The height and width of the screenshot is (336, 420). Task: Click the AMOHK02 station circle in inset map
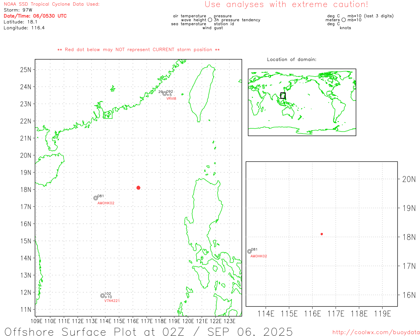[x=249, y=251]
